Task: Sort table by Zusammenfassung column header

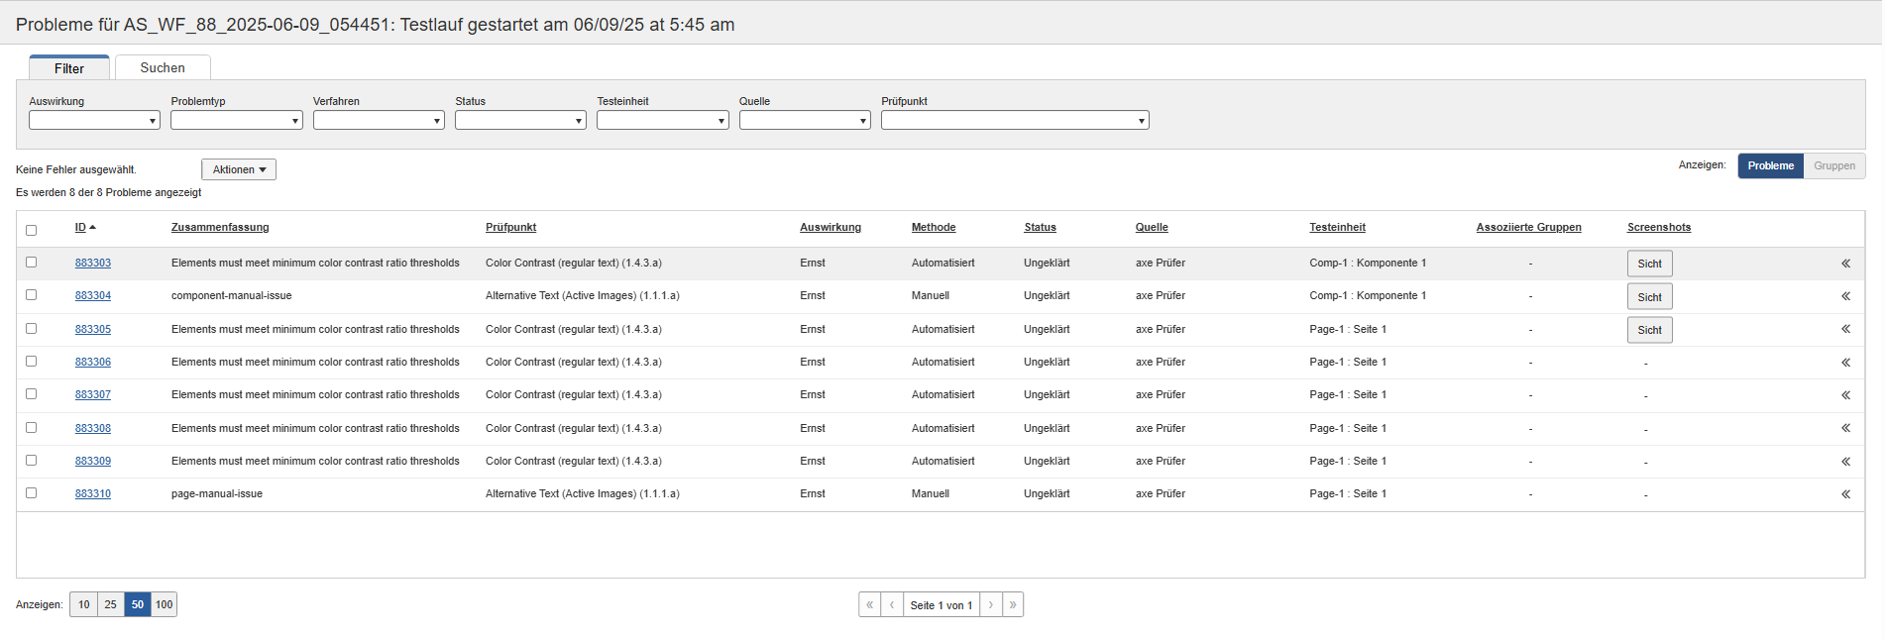Action: coord(220,228)
